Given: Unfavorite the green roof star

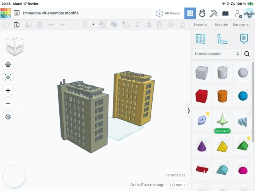Looking at the screenshot, I should point(249,138).
